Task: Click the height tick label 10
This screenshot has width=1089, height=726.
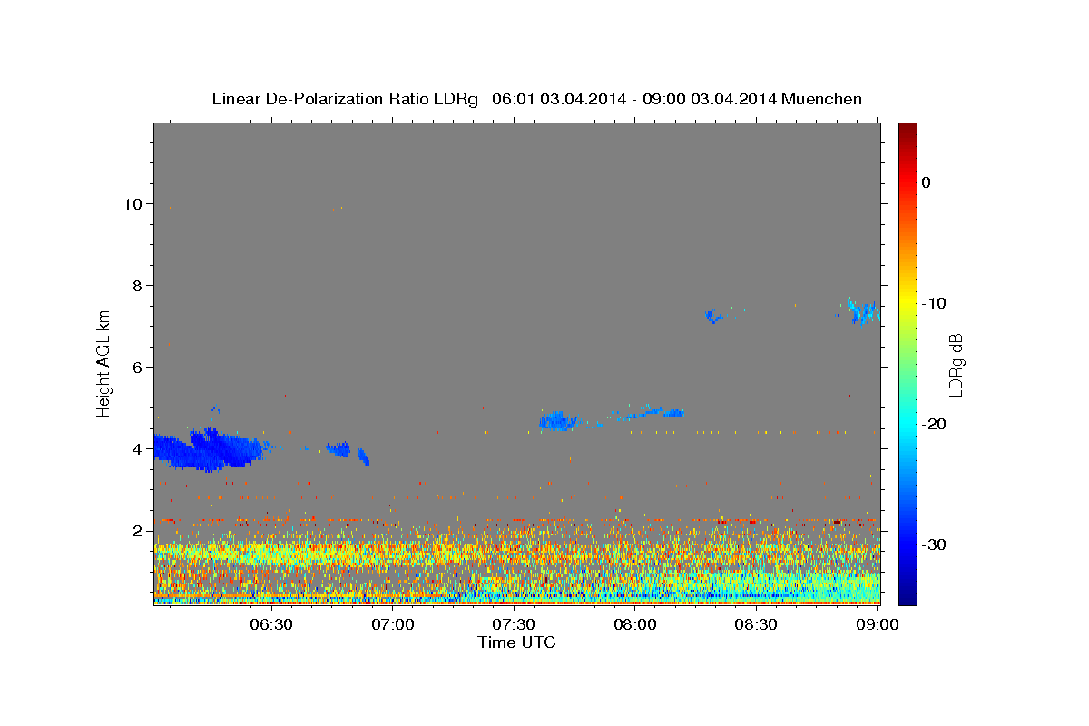Action: pos(132,204)
